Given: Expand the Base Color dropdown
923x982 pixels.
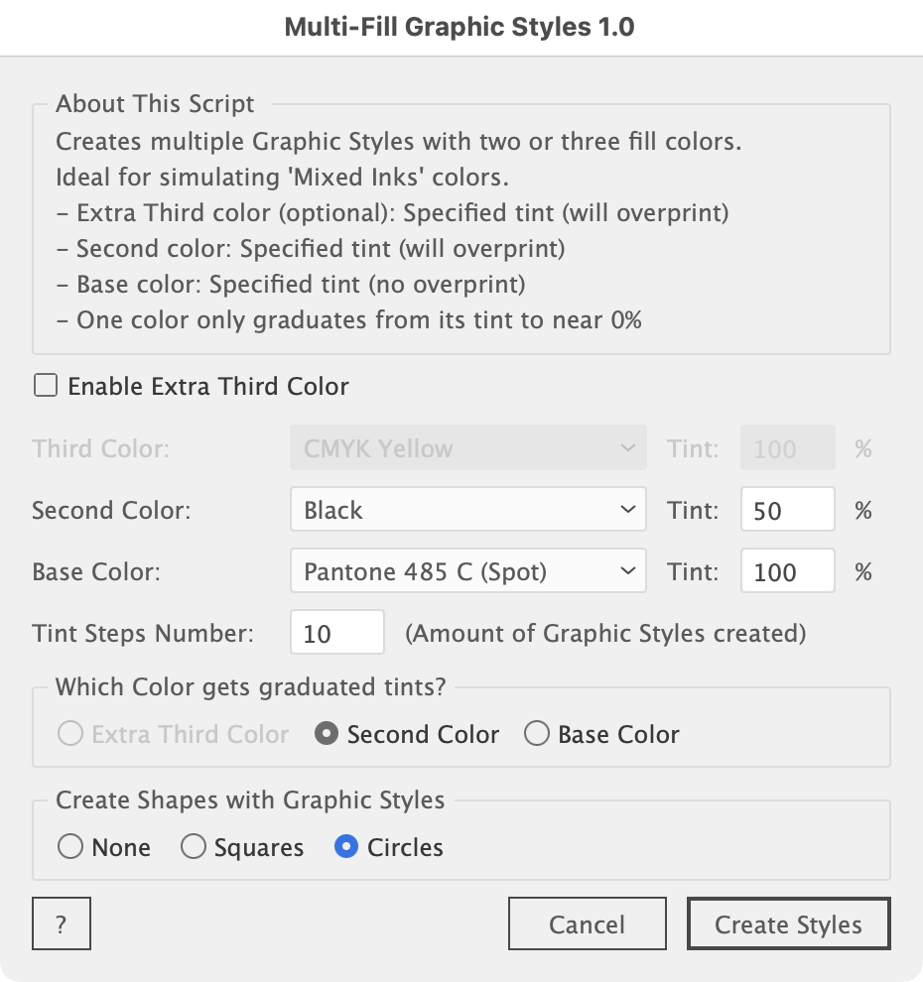Looking at the screenshot, I should click(467, 572).
